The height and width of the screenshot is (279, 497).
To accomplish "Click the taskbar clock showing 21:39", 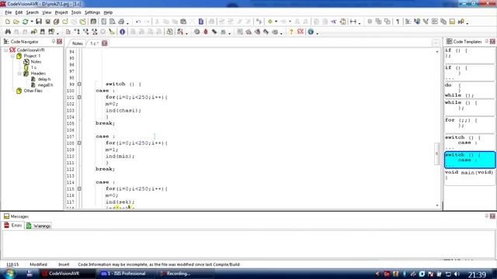I will tap(478, 274).
